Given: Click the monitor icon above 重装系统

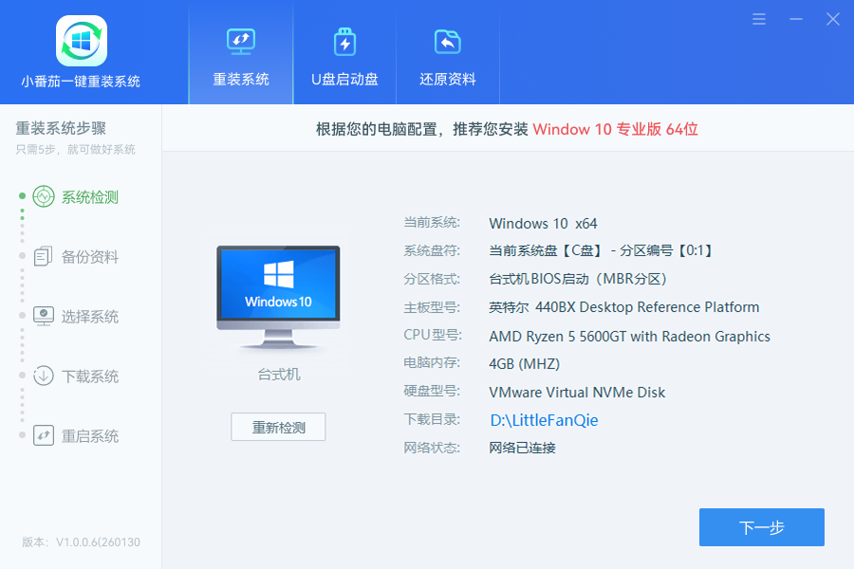Looking at the screenshot, I should [x=241, y=42].
